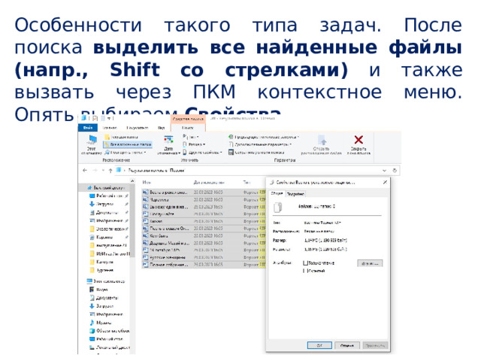
Task: Open 3D Objects under This PC
Action: (x=109, y=331)
